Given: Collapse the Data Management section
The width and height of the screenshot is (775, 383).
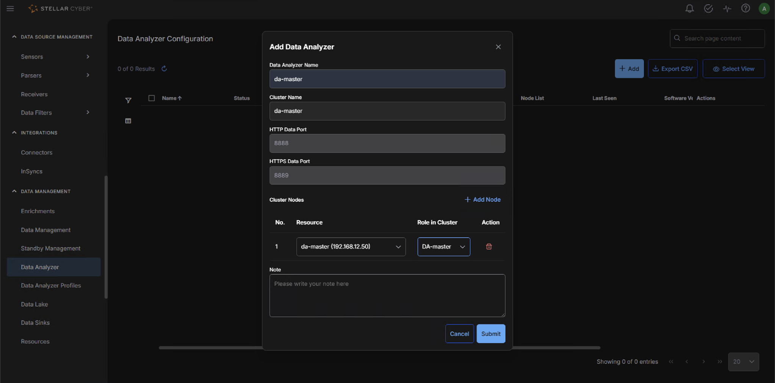Looking at the screenshot, I should pos(14,191).
